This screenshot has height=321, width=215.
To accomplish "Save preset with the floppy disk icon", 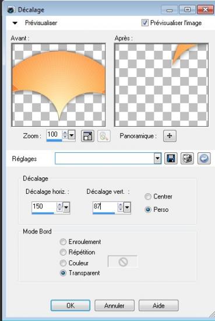I will (x=171, y=158).
